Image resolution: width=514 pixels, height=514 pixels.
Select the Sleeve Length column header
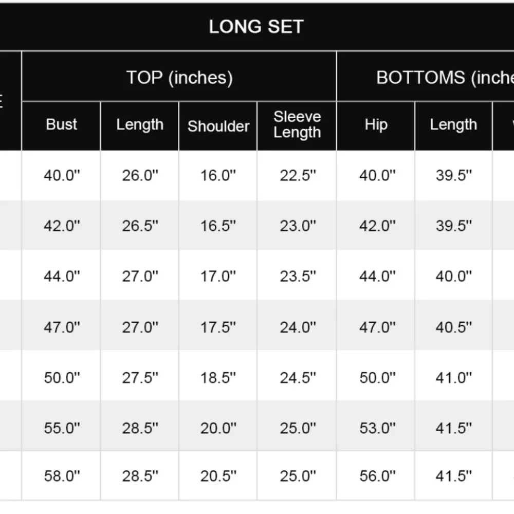[297, 124]
